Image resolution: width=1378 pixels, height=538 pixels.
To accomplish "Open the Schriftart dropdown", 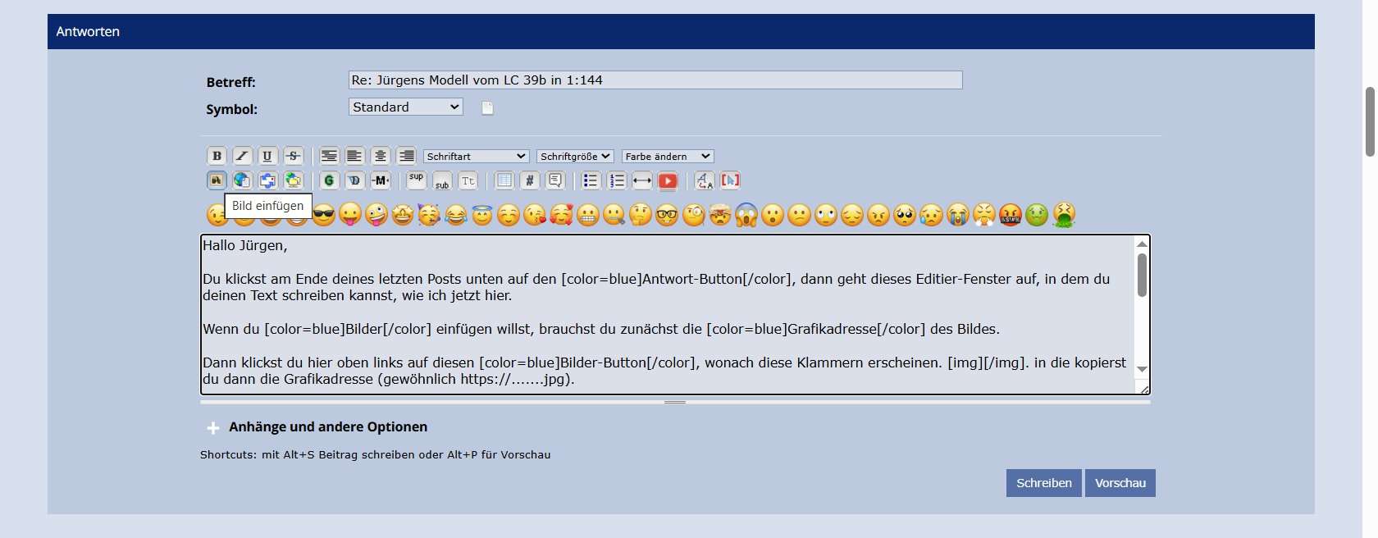I will pyautogui.click(x=476, y=157).
